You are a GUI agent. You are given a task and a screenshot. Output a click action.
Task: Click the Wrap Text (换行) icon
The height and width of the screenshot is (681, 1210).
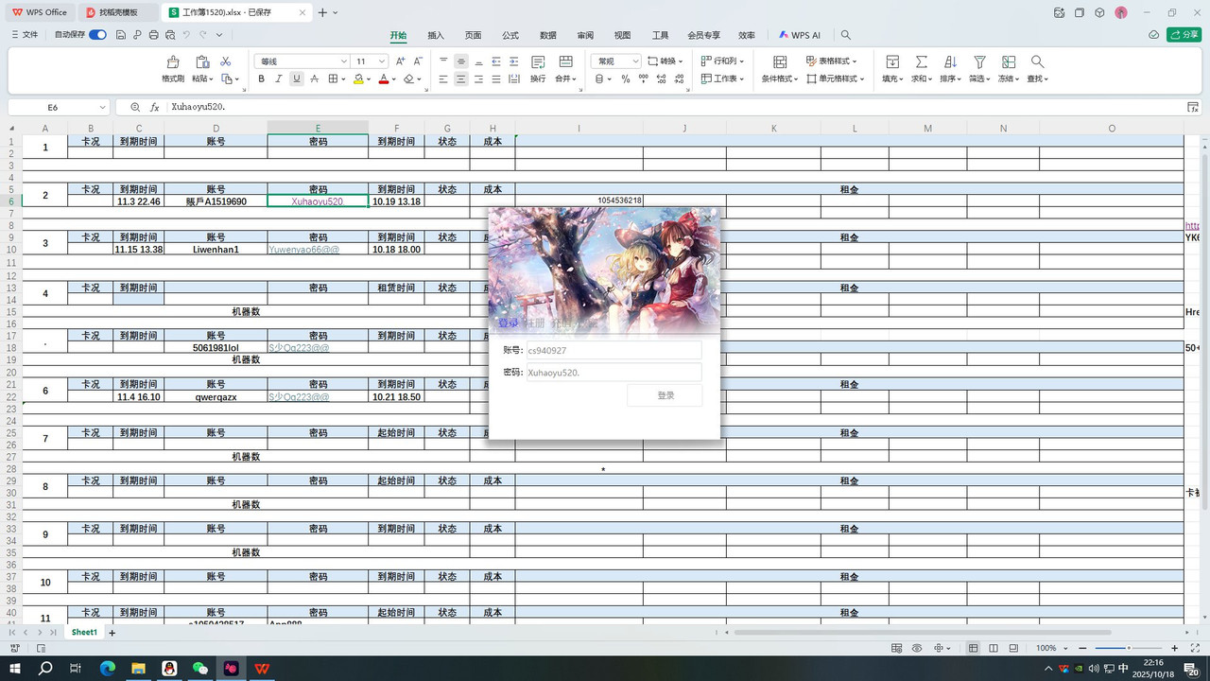(538, 62)
